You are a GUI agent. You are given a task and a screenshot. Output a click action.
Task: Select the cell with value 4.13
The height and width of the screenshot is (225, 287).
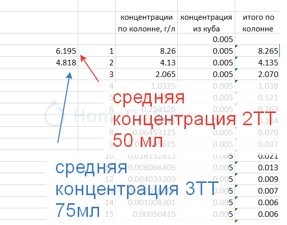[146, 62]
